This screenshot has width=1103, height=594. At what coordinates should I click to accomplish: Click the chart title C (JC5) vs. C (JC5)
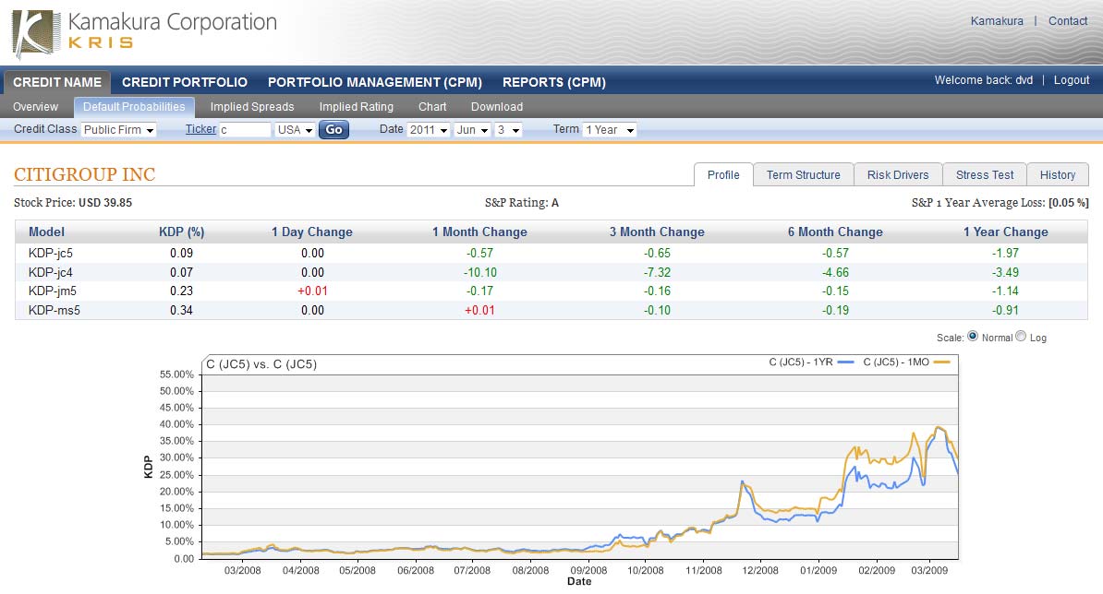(x=261, y=364)
